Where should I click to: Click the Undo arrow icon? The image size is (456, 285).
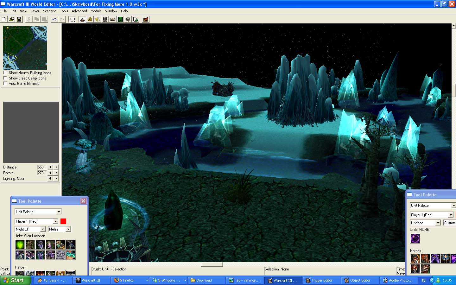click(54, 19)
